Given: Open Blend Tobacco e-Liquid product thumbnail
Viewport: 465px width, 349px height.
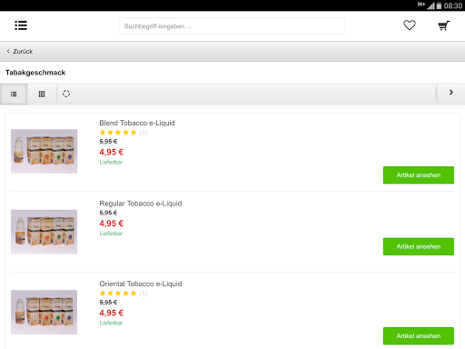Looking at the screenshot, I should click(x=45, y=152).
